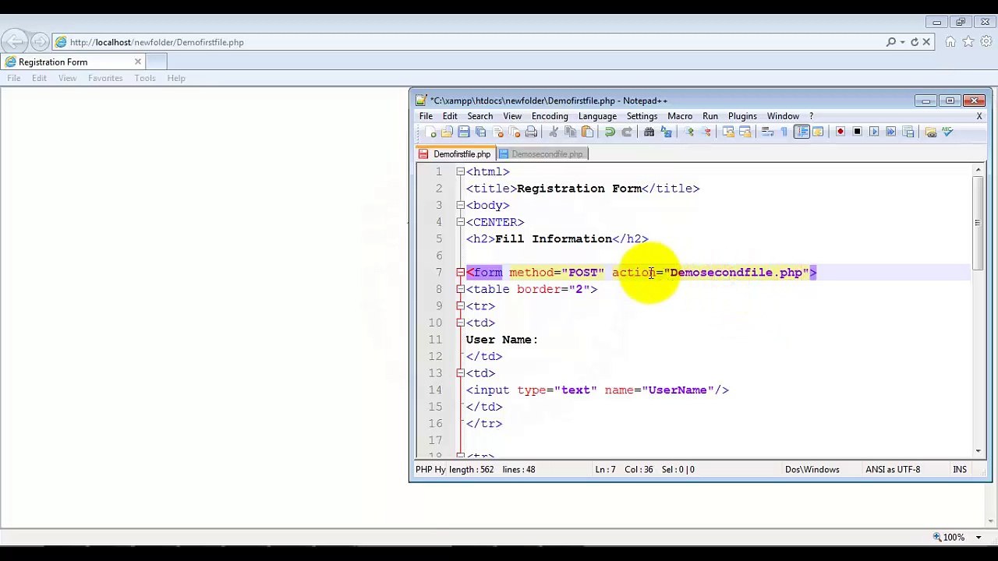The image size is (998, 561).
Task: Click the Cut scissors icon
Action: click(554, 132)
